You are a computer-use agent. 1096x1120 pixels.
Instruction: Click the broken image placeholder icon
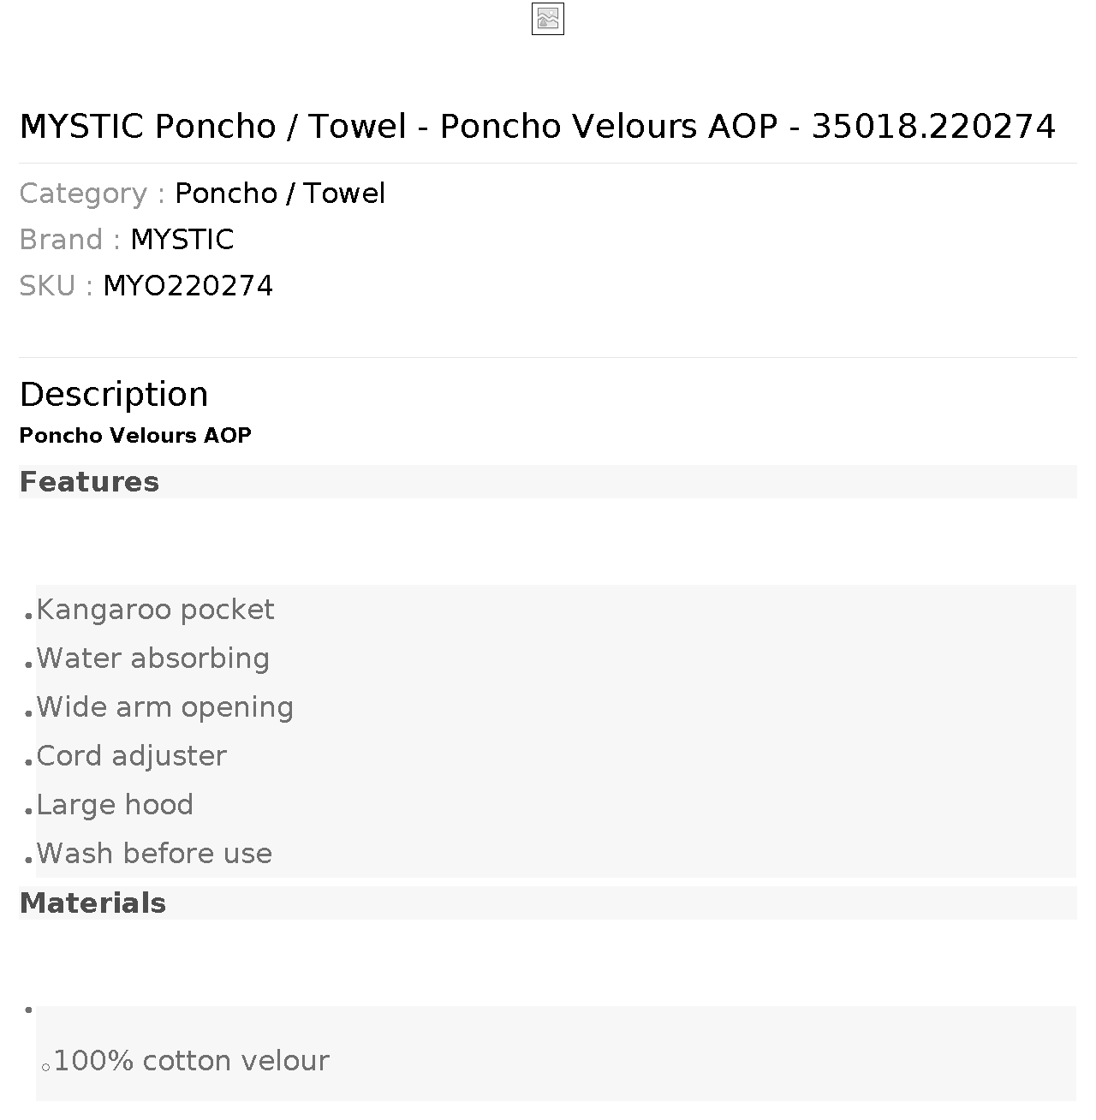(x=548, y=19)
